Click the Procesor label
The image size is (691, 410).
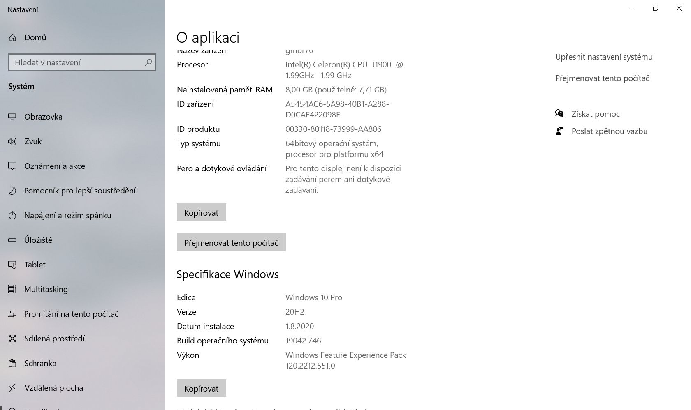point(192,64)
